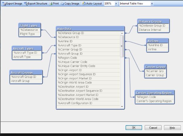
Task: Click %Origin Airport Sequence ID field
Action: point(88,74)
